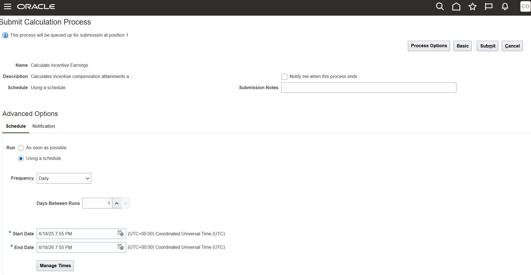Open the hamburger navigator menu

click(8, 7)
